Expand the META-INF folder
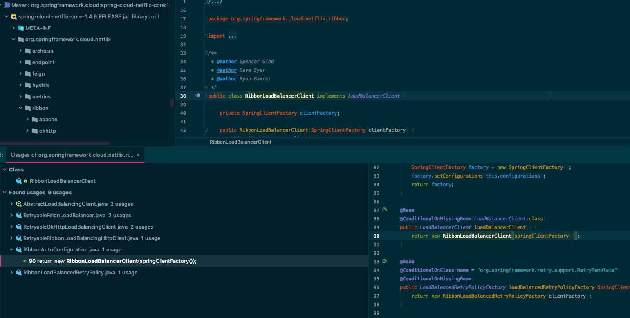 13,28
